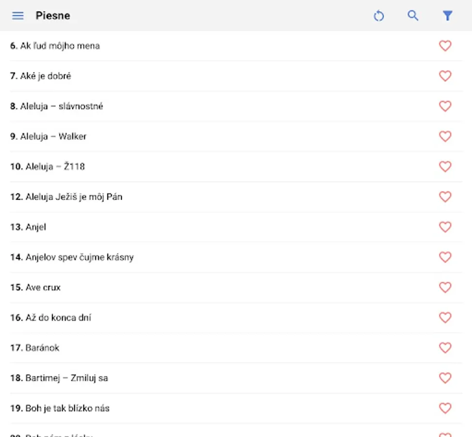Screen dimensions: 472x437
Task: Open the hamburger navigation menu
Action: 18,16
